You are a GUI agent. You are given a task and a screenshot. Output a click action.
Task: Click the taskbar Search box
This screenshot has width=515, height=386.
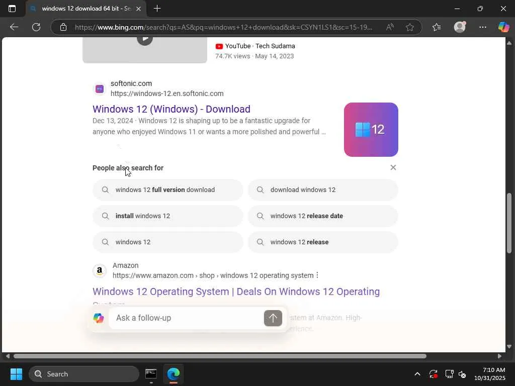[x=84, y=374]
